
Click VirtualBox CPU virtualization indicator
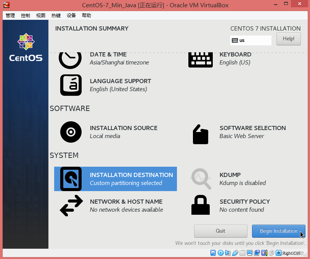pos(264,253)
